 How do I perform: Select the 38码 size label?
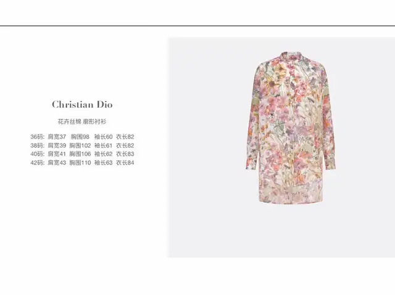click(x=37, y=145)
